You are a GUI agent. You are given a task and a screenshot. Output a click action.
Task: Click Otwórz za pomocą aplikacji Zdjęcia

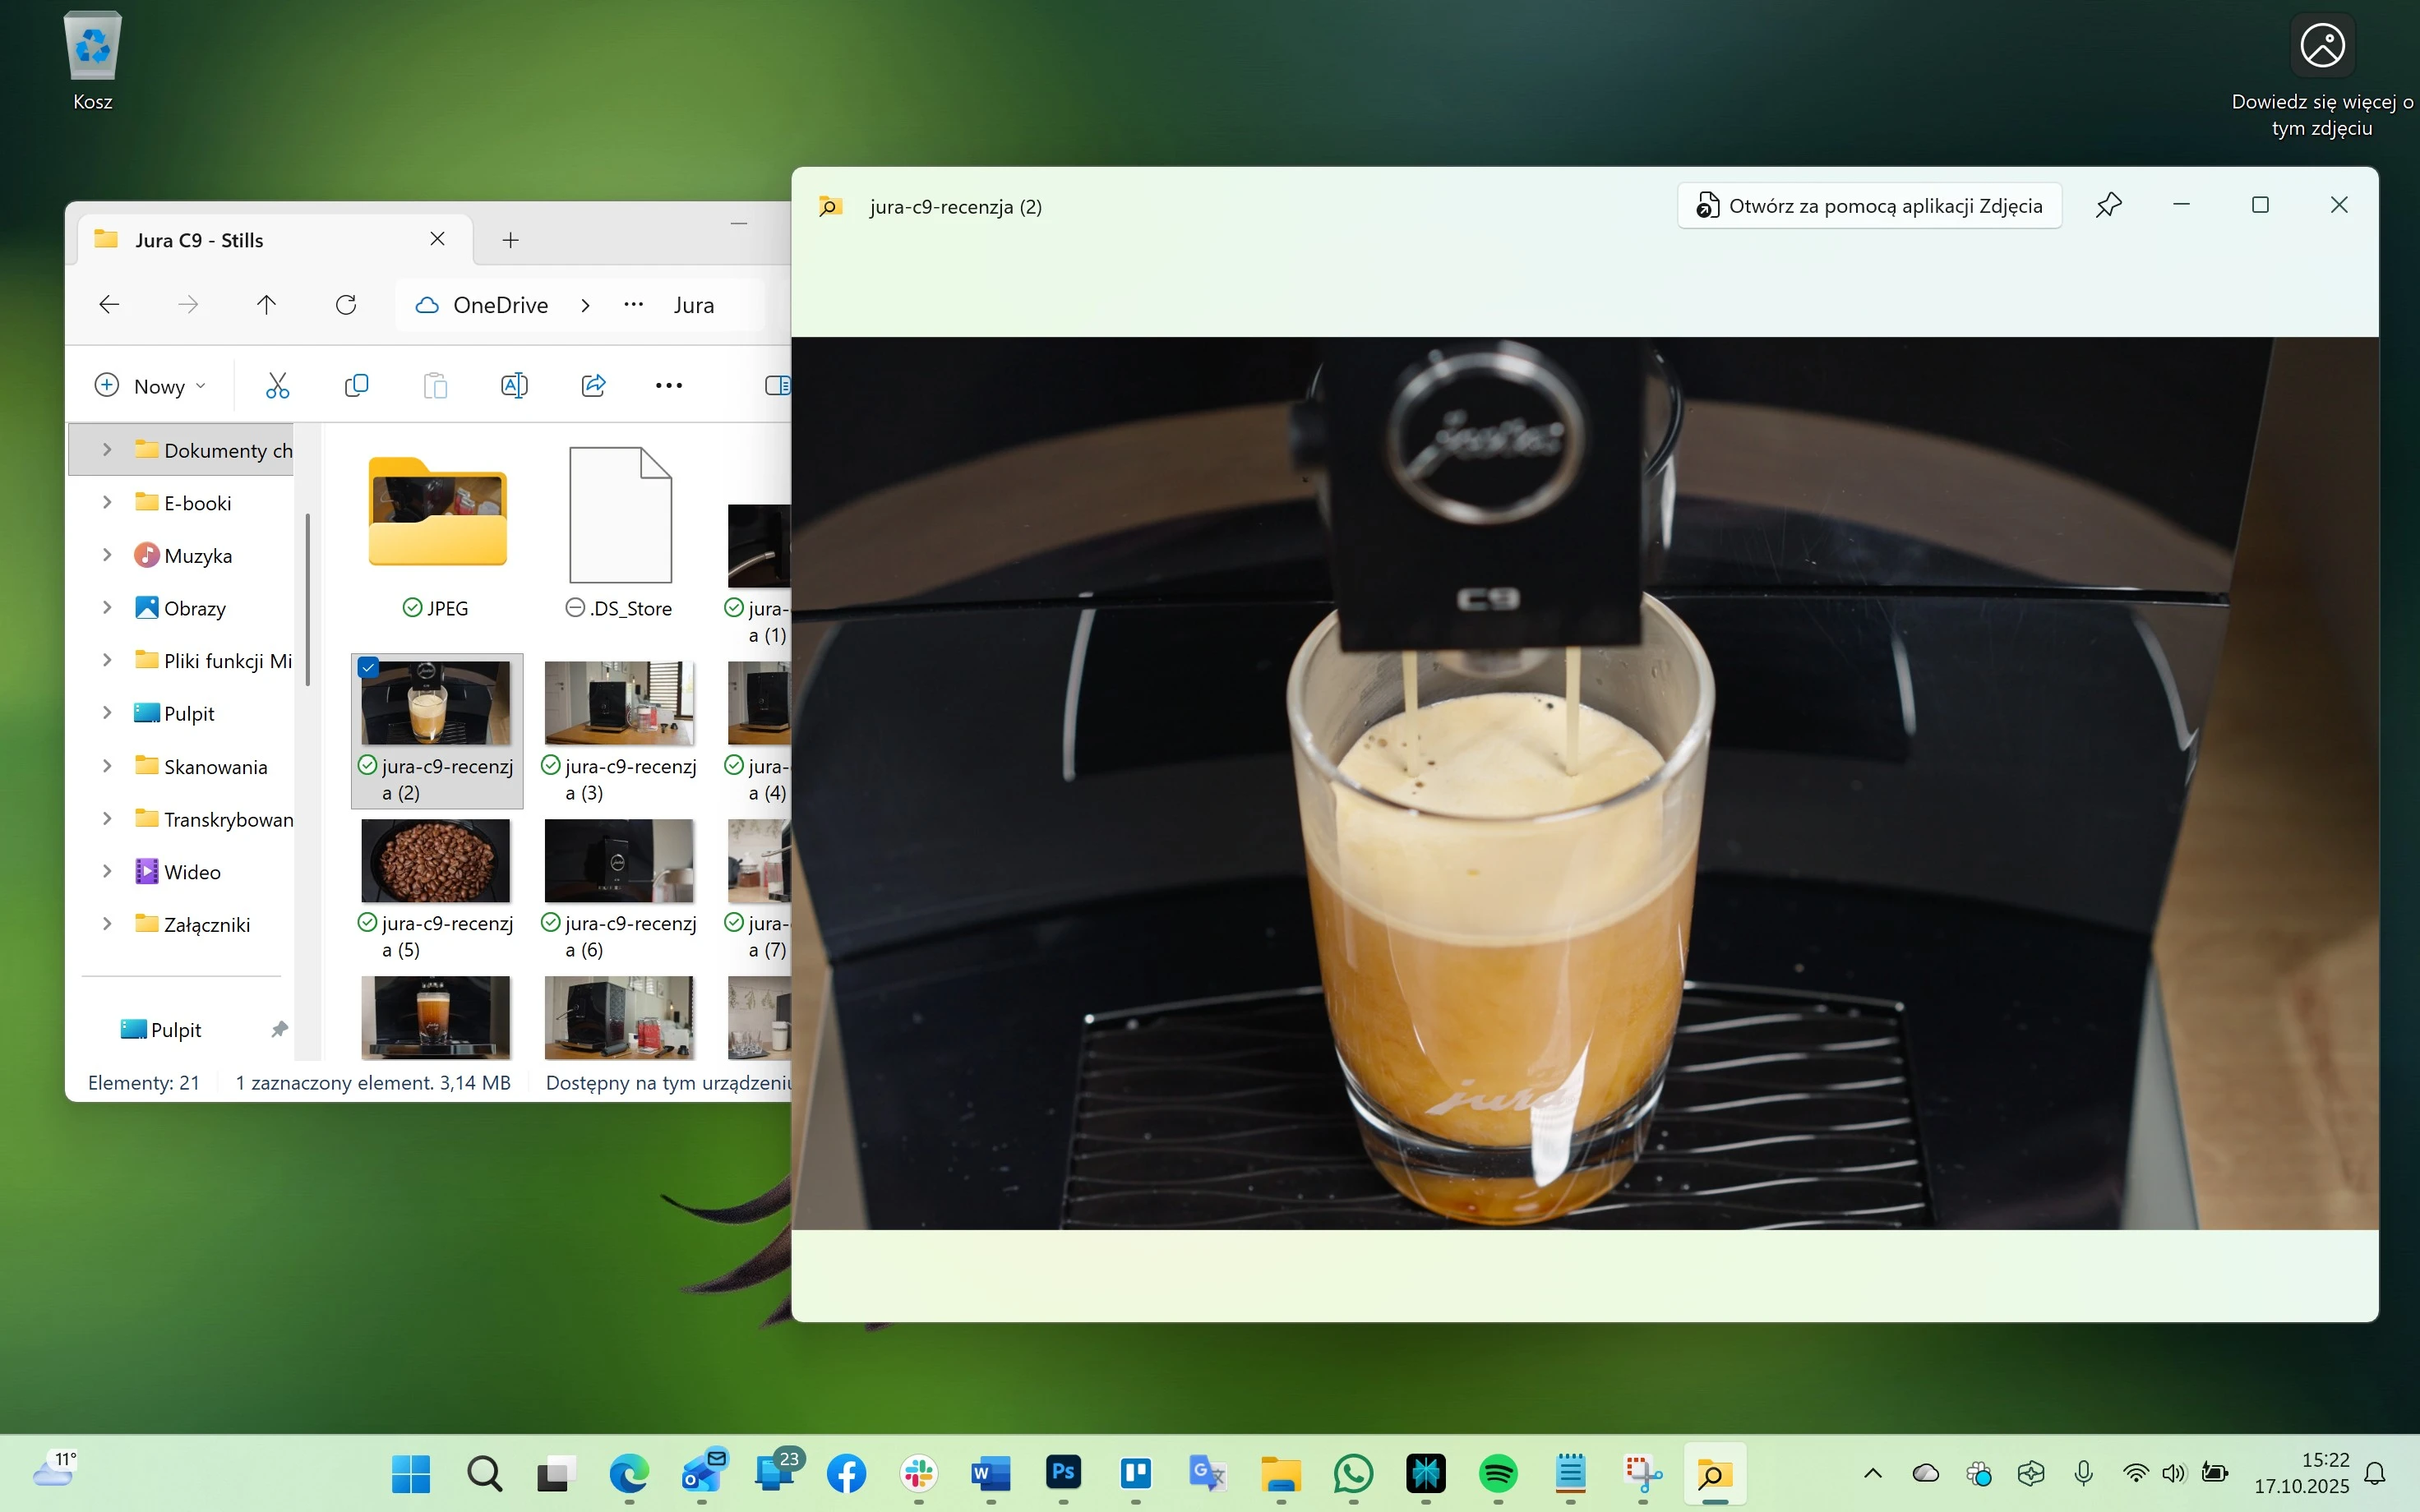(x=1869, y=206)
